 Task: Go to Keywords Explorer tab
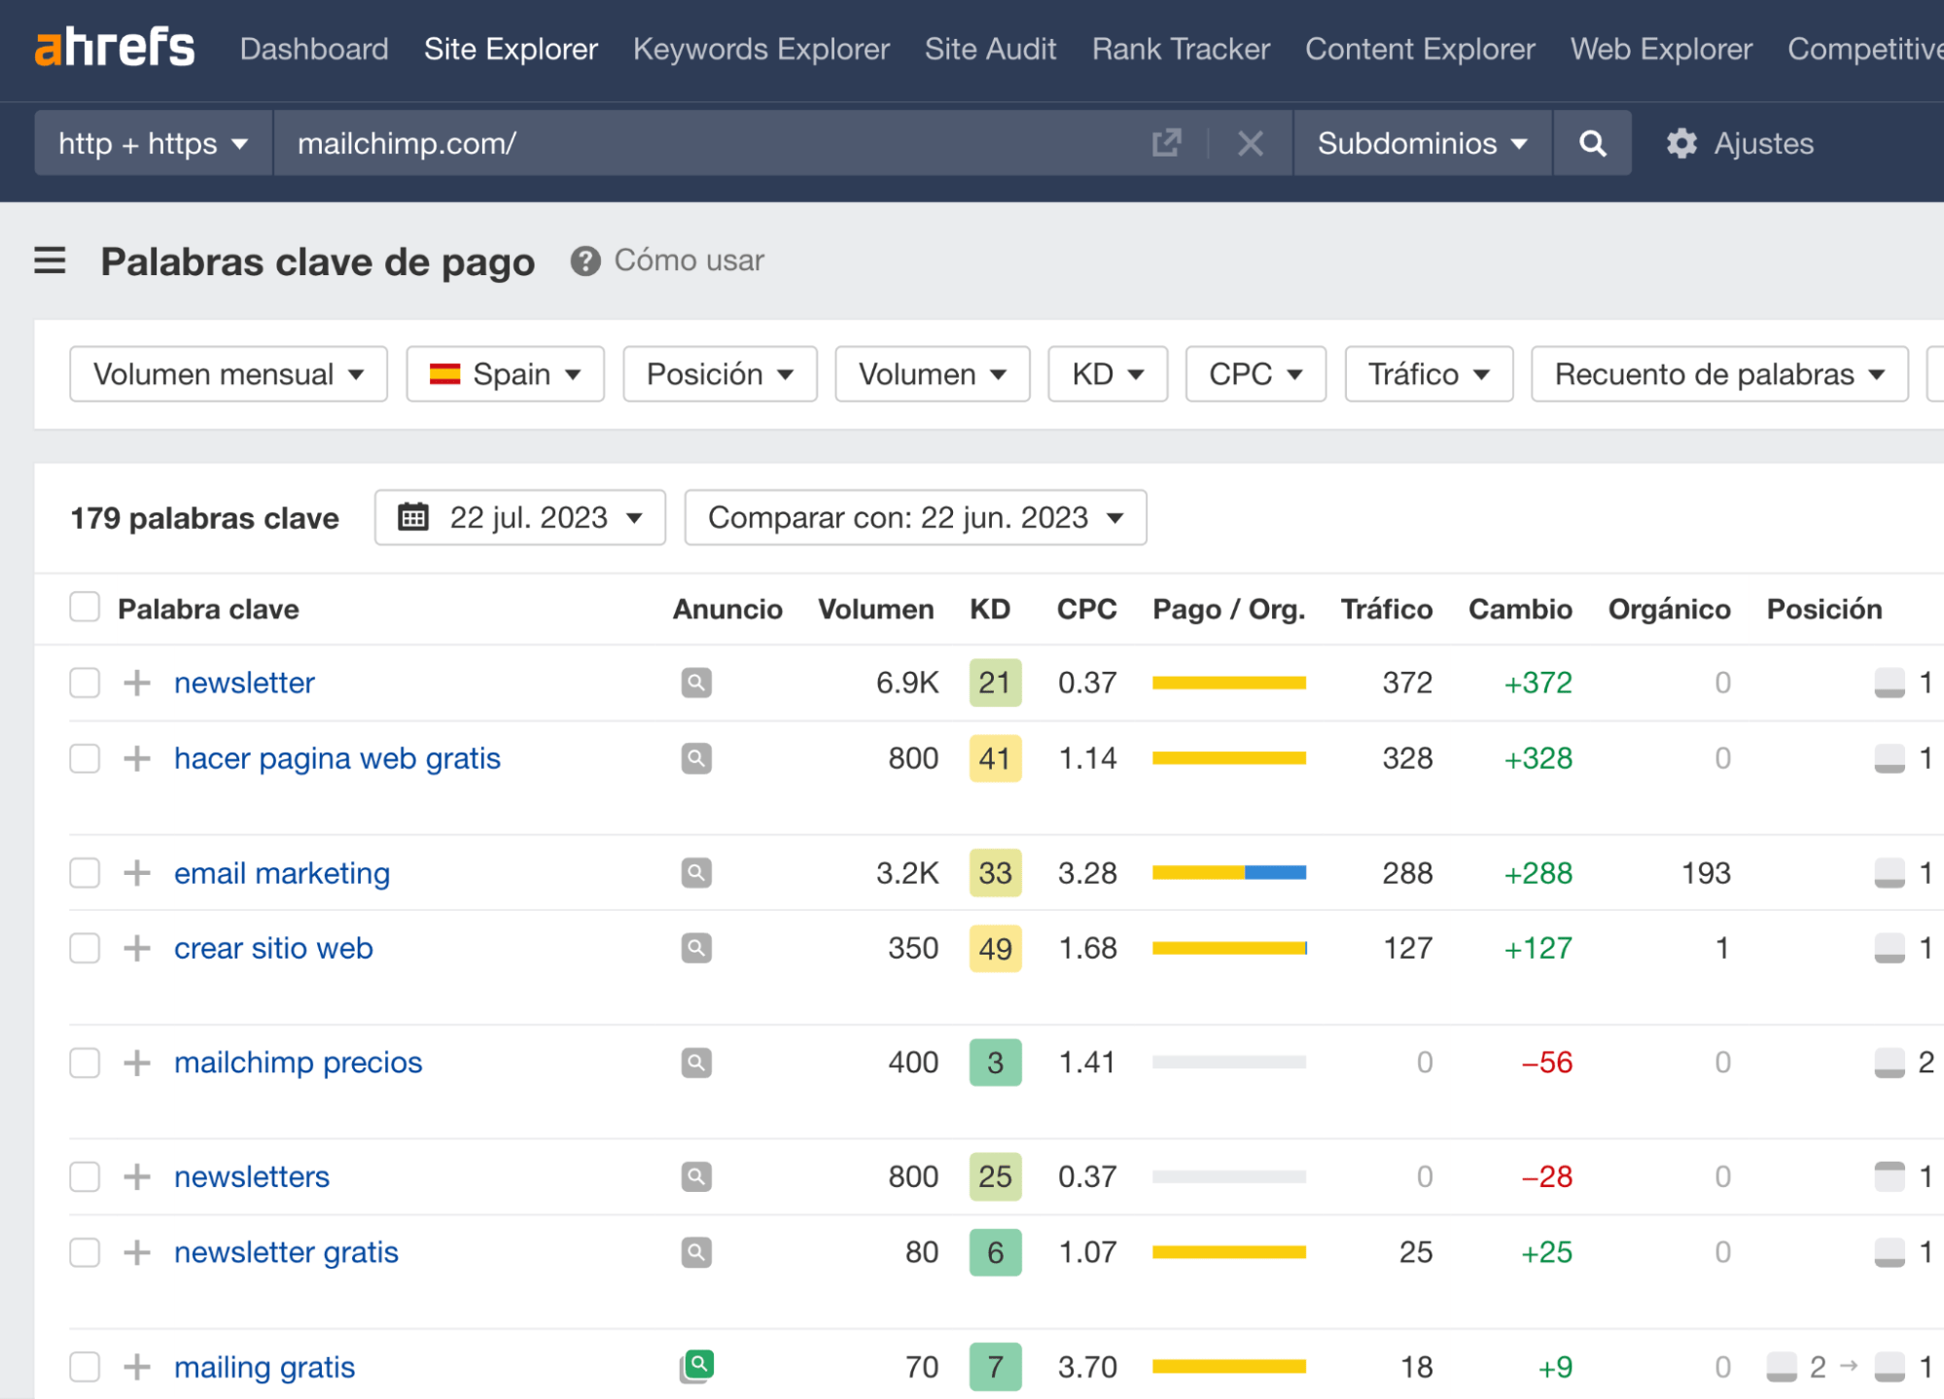tap(760, 49)
